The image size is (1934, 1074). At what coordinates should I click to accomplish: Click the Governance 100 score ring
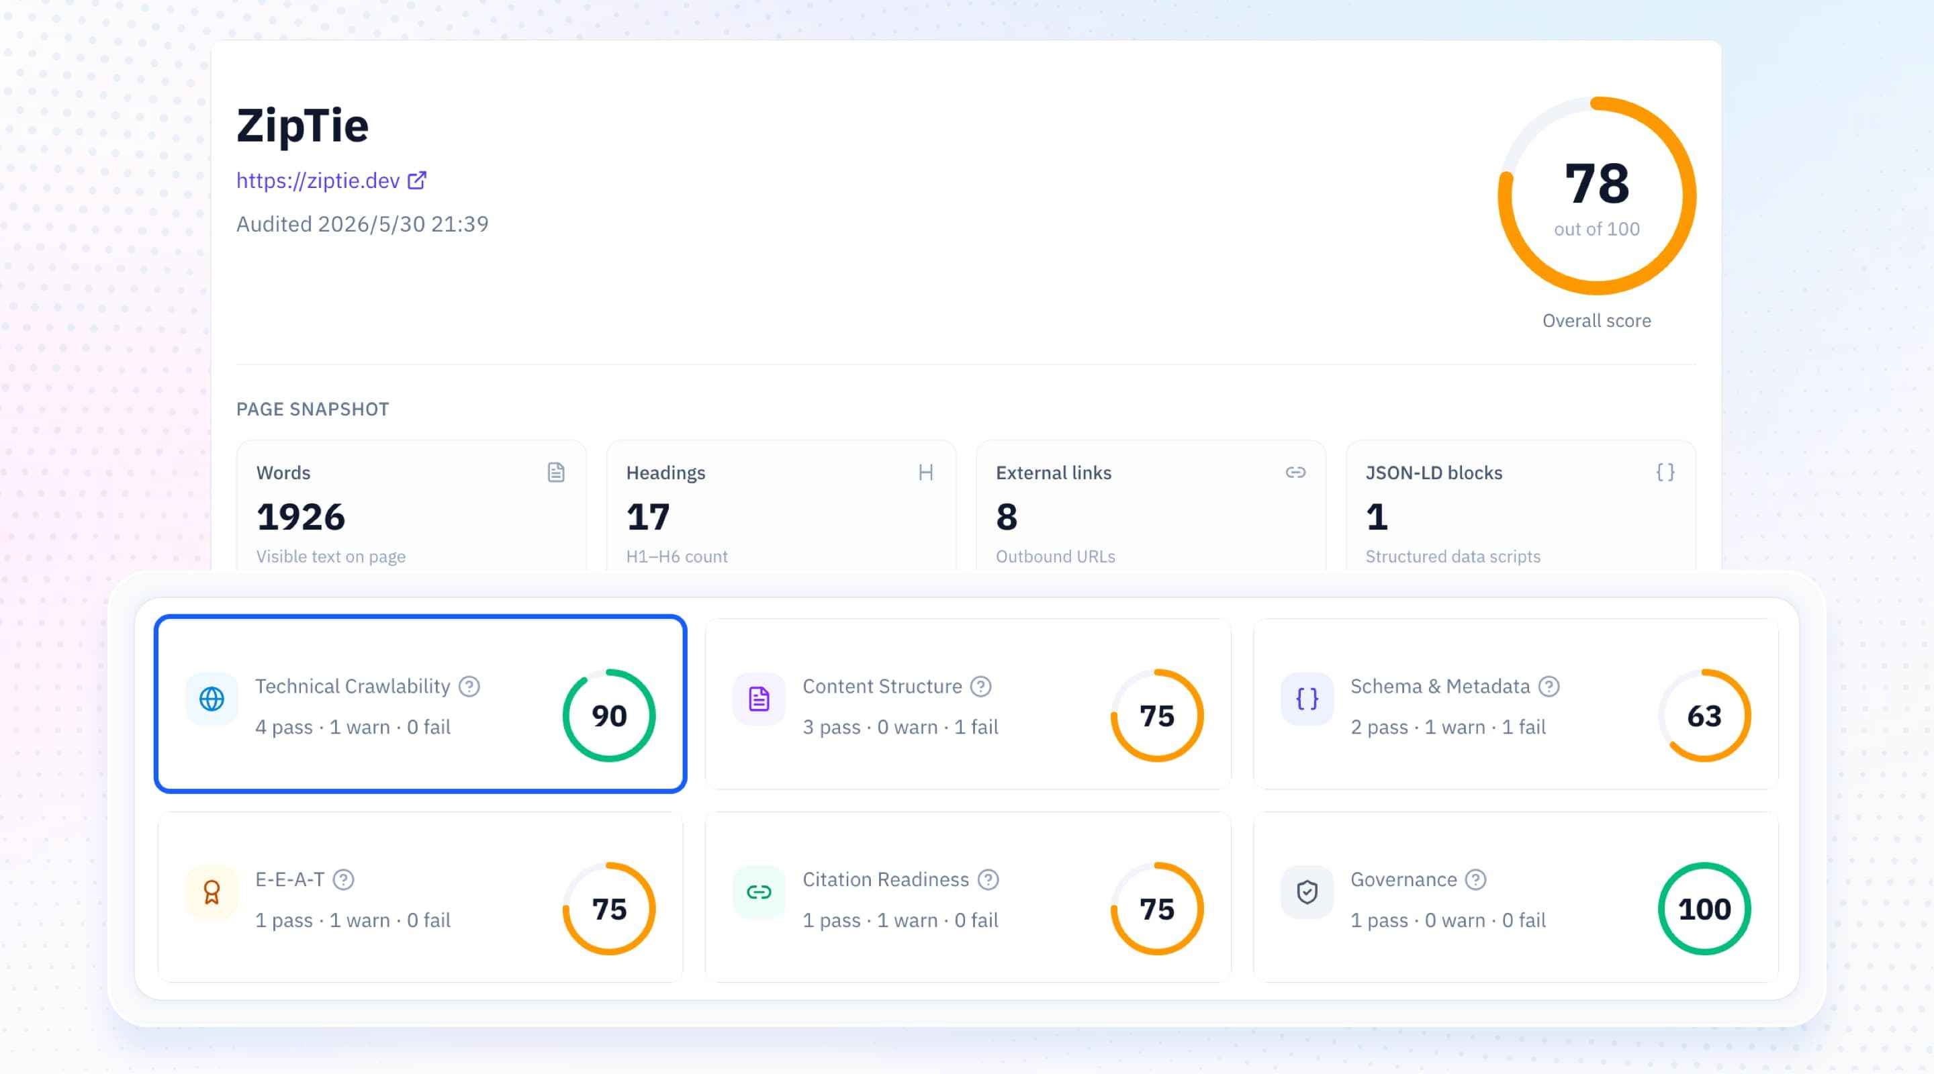(x=1704, y=909)
